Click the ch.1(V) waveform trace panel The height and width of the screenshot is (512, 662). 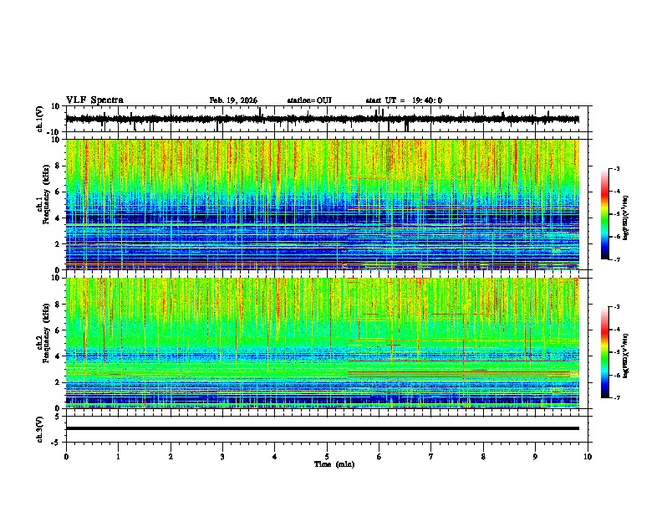(328, 119)
